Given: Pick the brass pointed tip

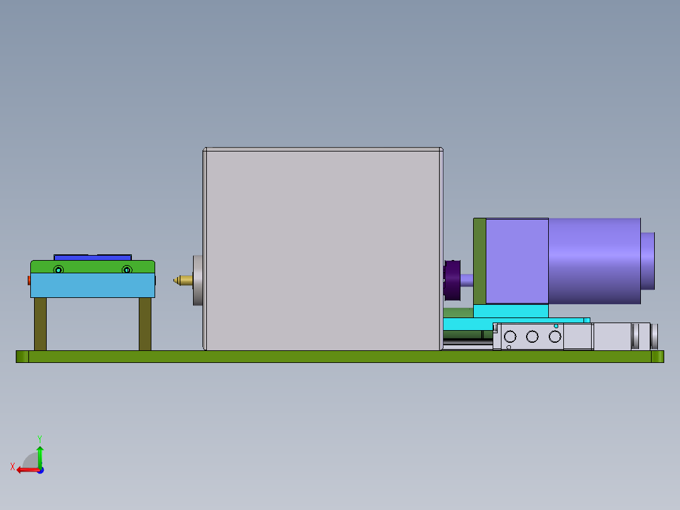Looking at the screenshot, I should coord(183,280).
